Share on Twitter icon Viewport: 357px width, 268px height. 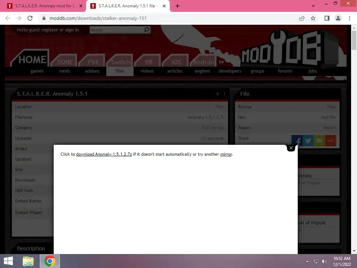coord(308,141)
